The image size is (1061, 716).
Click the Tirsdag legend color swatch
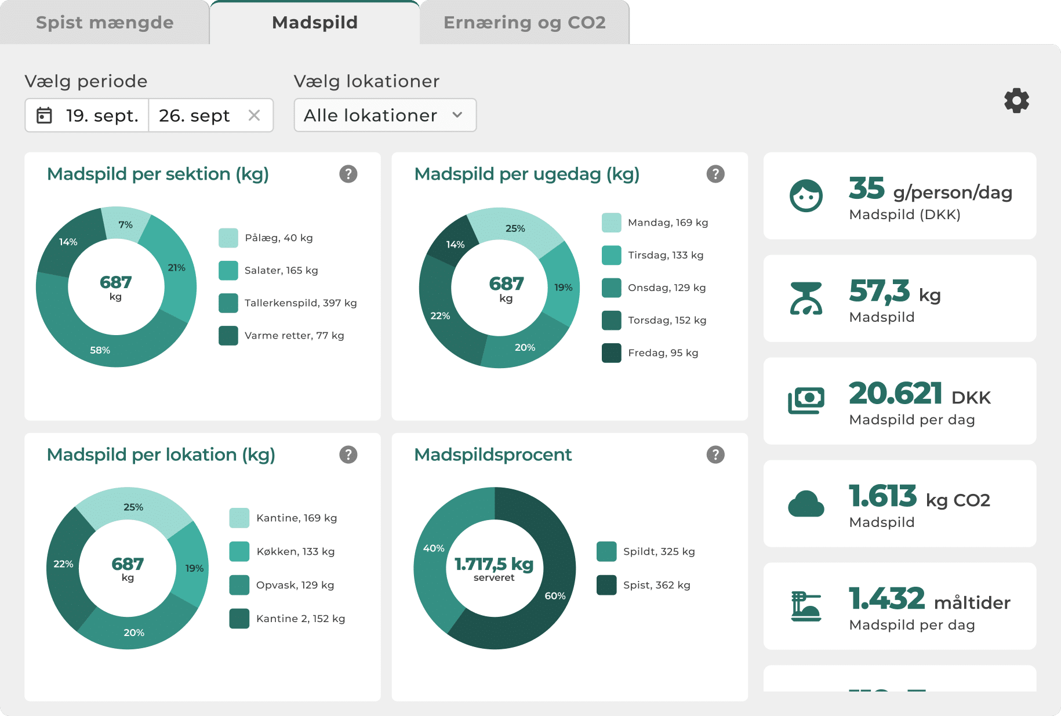click(x=612, y=255)
